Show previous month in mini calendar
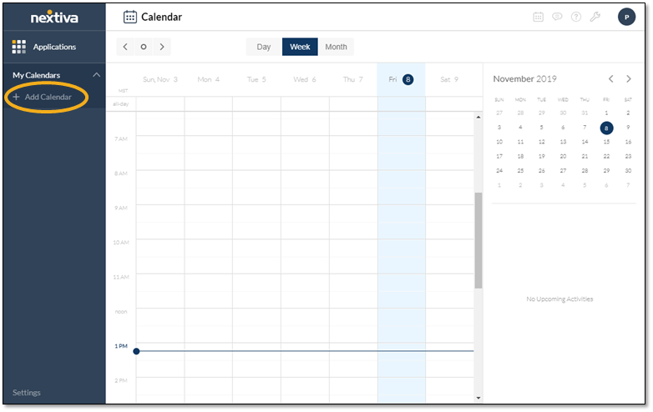The width and height of the screenshot is (653, 412). coord(611,78)
